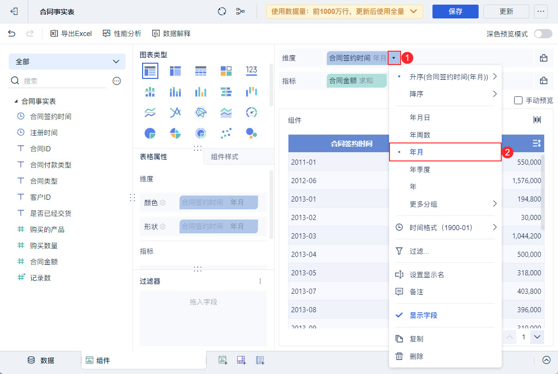Choose 年月 grouping
The height and width of the screenshot is (374, 558).
445,152
